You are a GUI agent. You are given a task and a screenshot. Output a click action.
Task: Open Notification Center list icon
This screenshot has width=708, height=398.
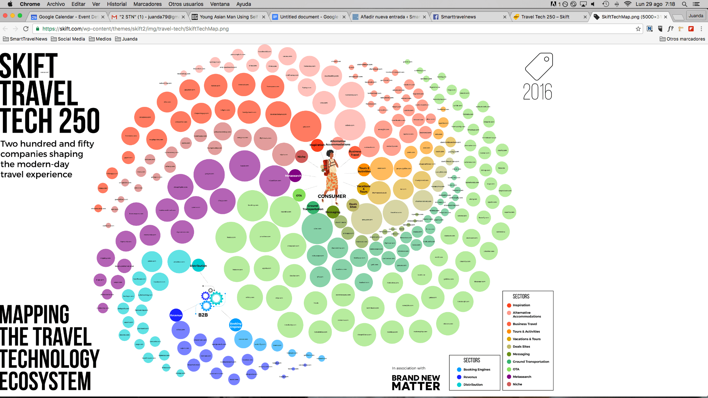click(696, 4)
